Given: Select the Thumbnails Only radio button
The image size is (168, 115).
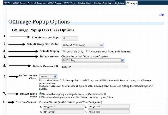Looking at the screenshot, I should (63, 51).
